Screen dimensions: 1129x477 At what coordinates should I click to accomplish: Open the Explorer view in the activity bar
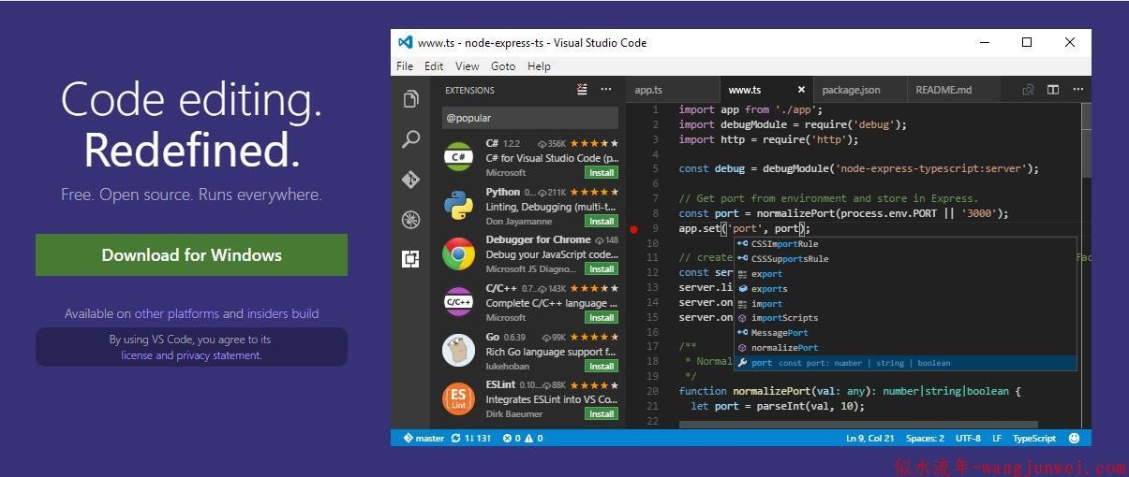pyautogui.click(x=410, y=99)
